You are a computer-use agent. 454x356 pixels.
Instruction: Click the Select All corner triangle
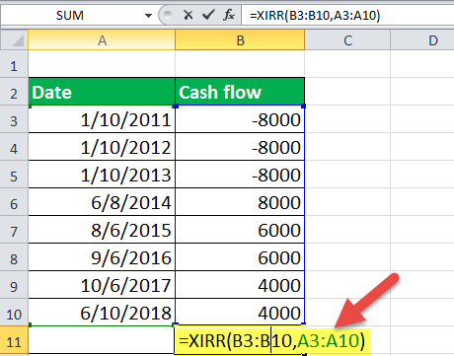tap(14, 40)
